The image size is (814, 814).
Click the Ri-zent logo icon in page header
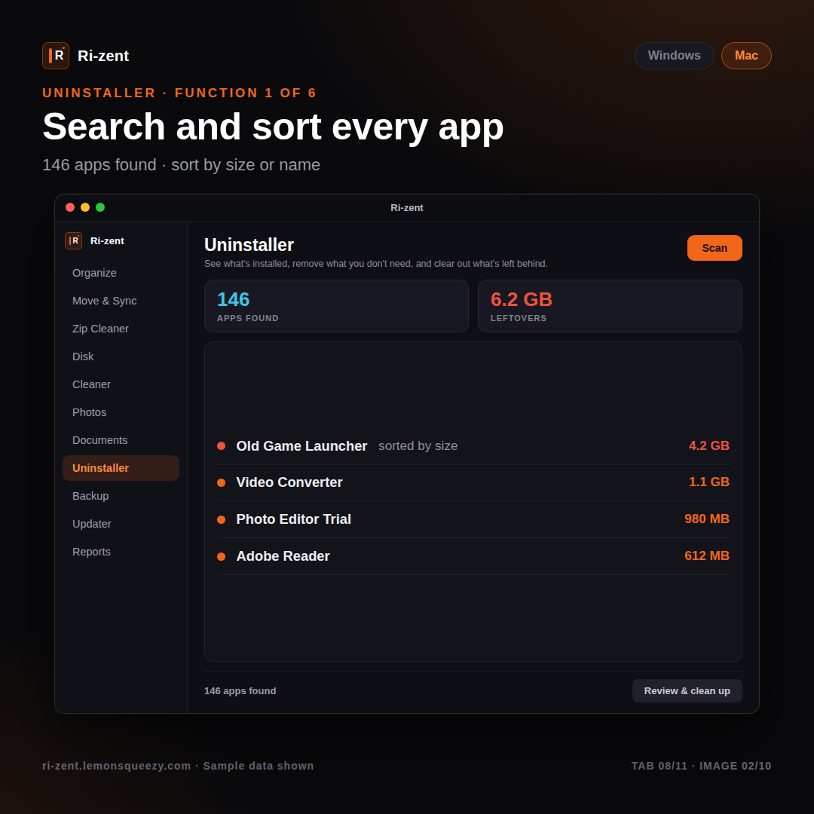tap(56, 56)
